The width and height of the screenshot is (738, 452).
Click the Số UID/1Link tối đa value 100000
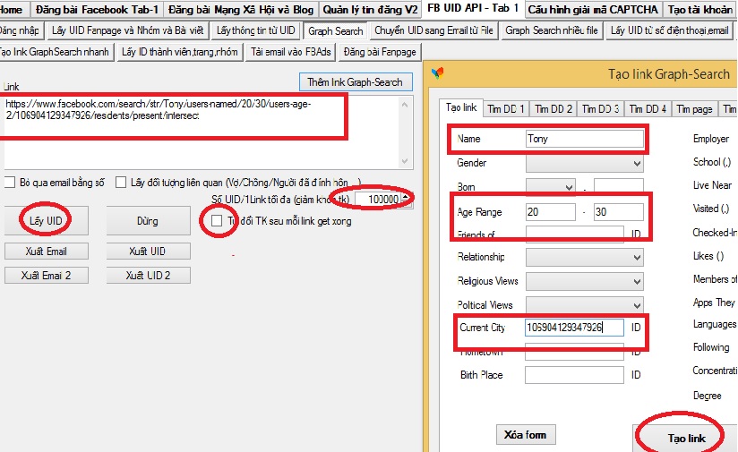click(x=378, y=200)
